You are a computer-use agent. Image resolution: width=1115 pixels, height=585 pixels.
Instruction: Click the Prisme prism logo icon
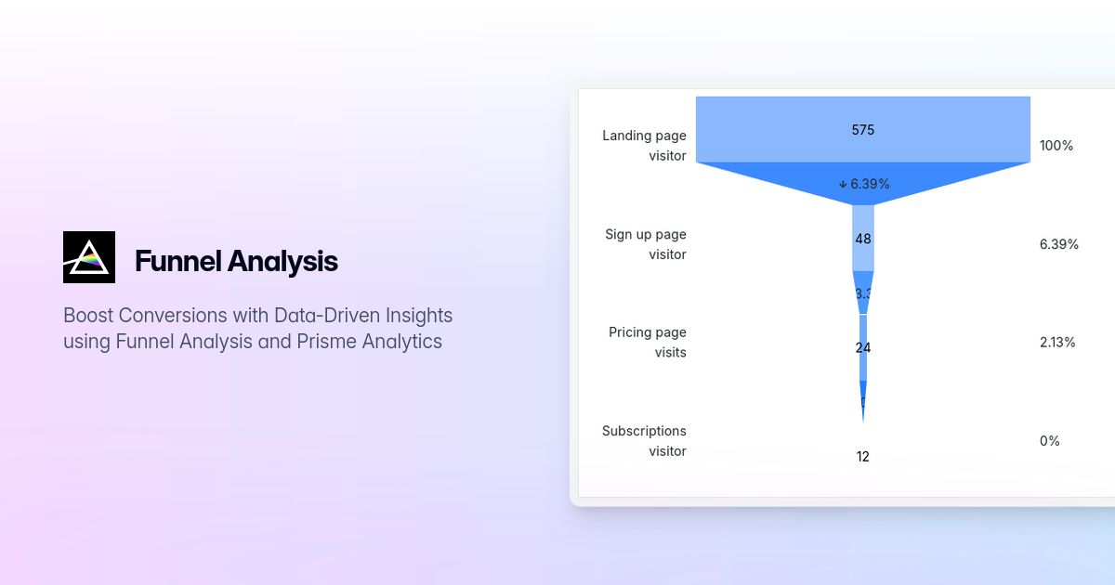coord(89,257)
